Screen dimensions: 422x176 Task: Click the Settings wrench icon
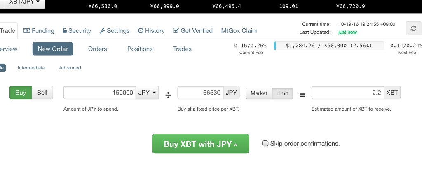(102, 30)
